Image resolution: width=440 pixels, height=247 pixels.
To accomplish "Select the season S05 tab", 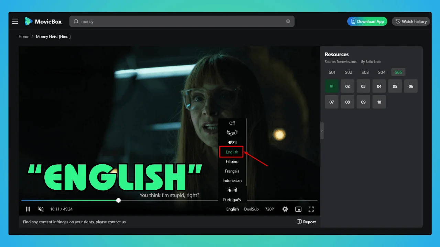I will [x=398, y=72].
